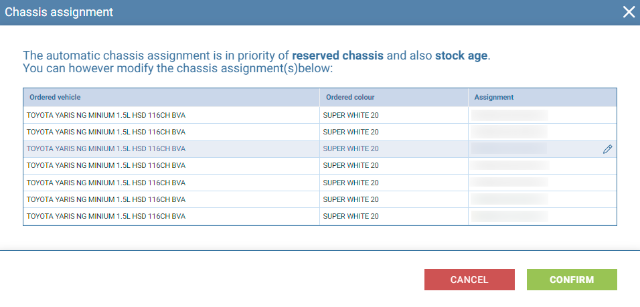
Task: Click the bold 'reserved chassis' text
Action: pos(338,56)
